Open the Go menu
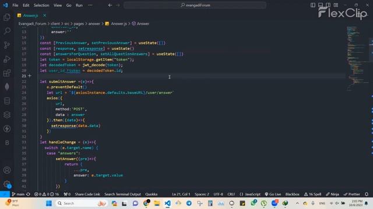373x209 pixels. click(69, 5)
